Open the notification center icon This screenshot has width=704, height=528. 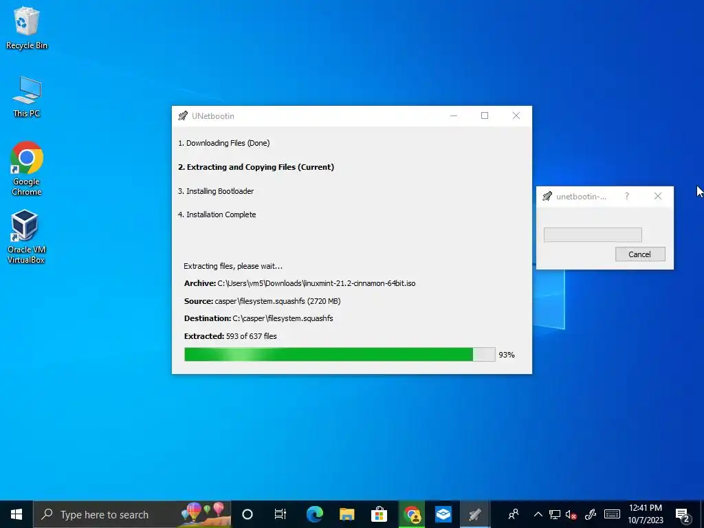[683, 516]
